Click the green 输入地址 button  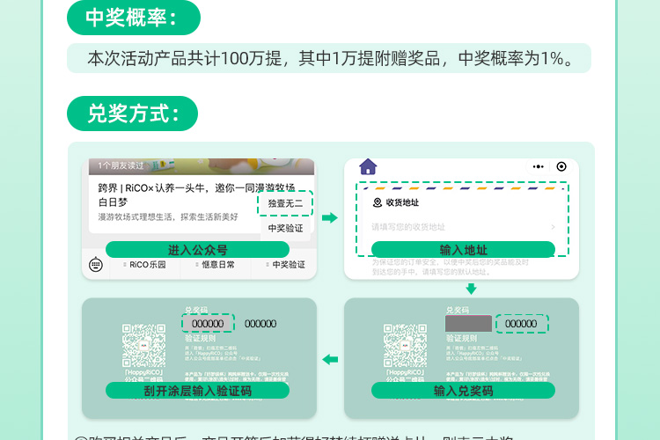pyautogui.click(x=463, y=250)
